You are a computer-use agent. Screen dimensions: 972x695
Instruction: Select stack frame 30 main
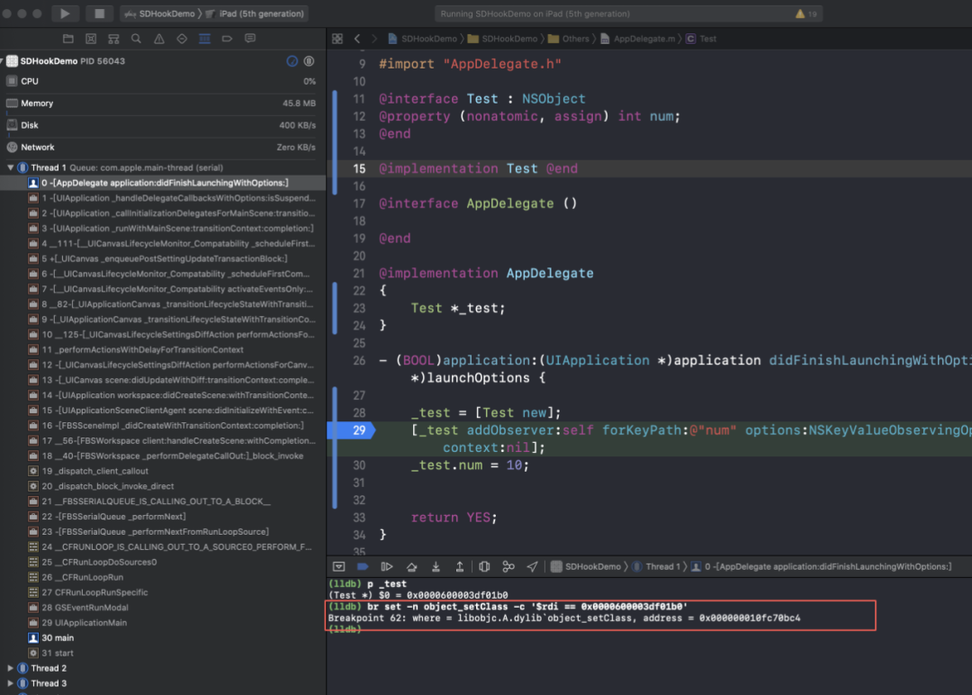(x=58, y=637)
